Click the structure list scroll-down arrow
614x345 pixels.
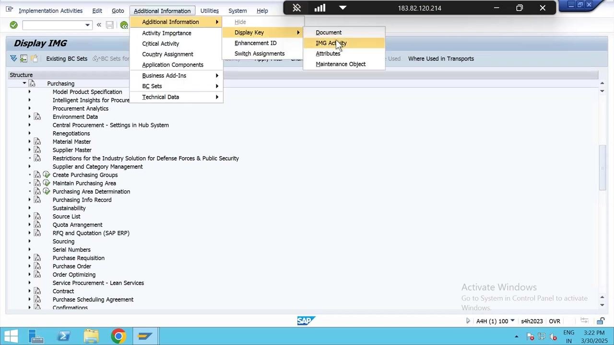click(x=602, y=305)
